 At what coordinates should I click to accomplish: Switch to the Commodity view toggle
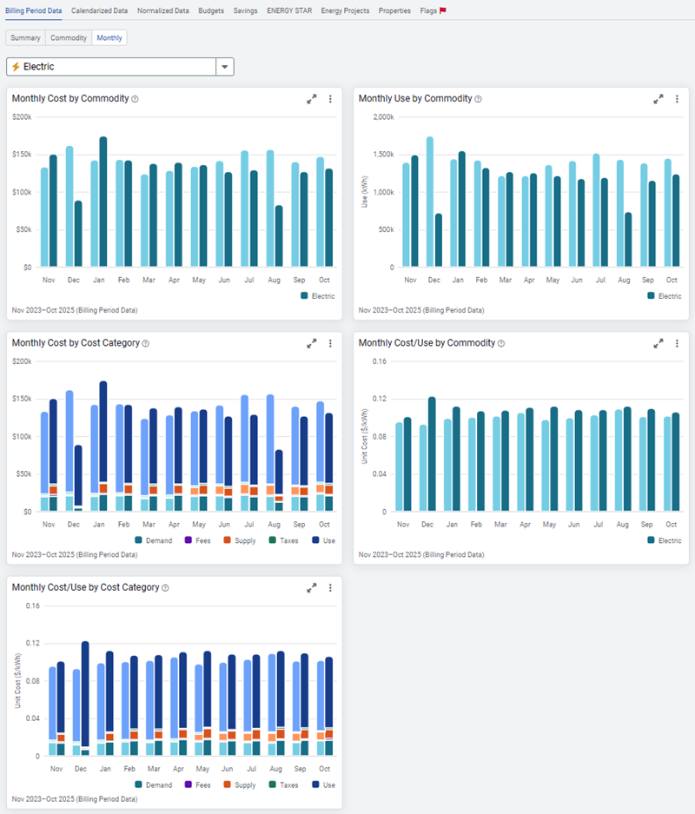point(69,38)
